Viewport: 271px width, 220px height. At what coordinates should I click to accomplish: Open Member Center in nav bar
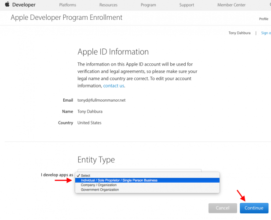pos(231,5)
